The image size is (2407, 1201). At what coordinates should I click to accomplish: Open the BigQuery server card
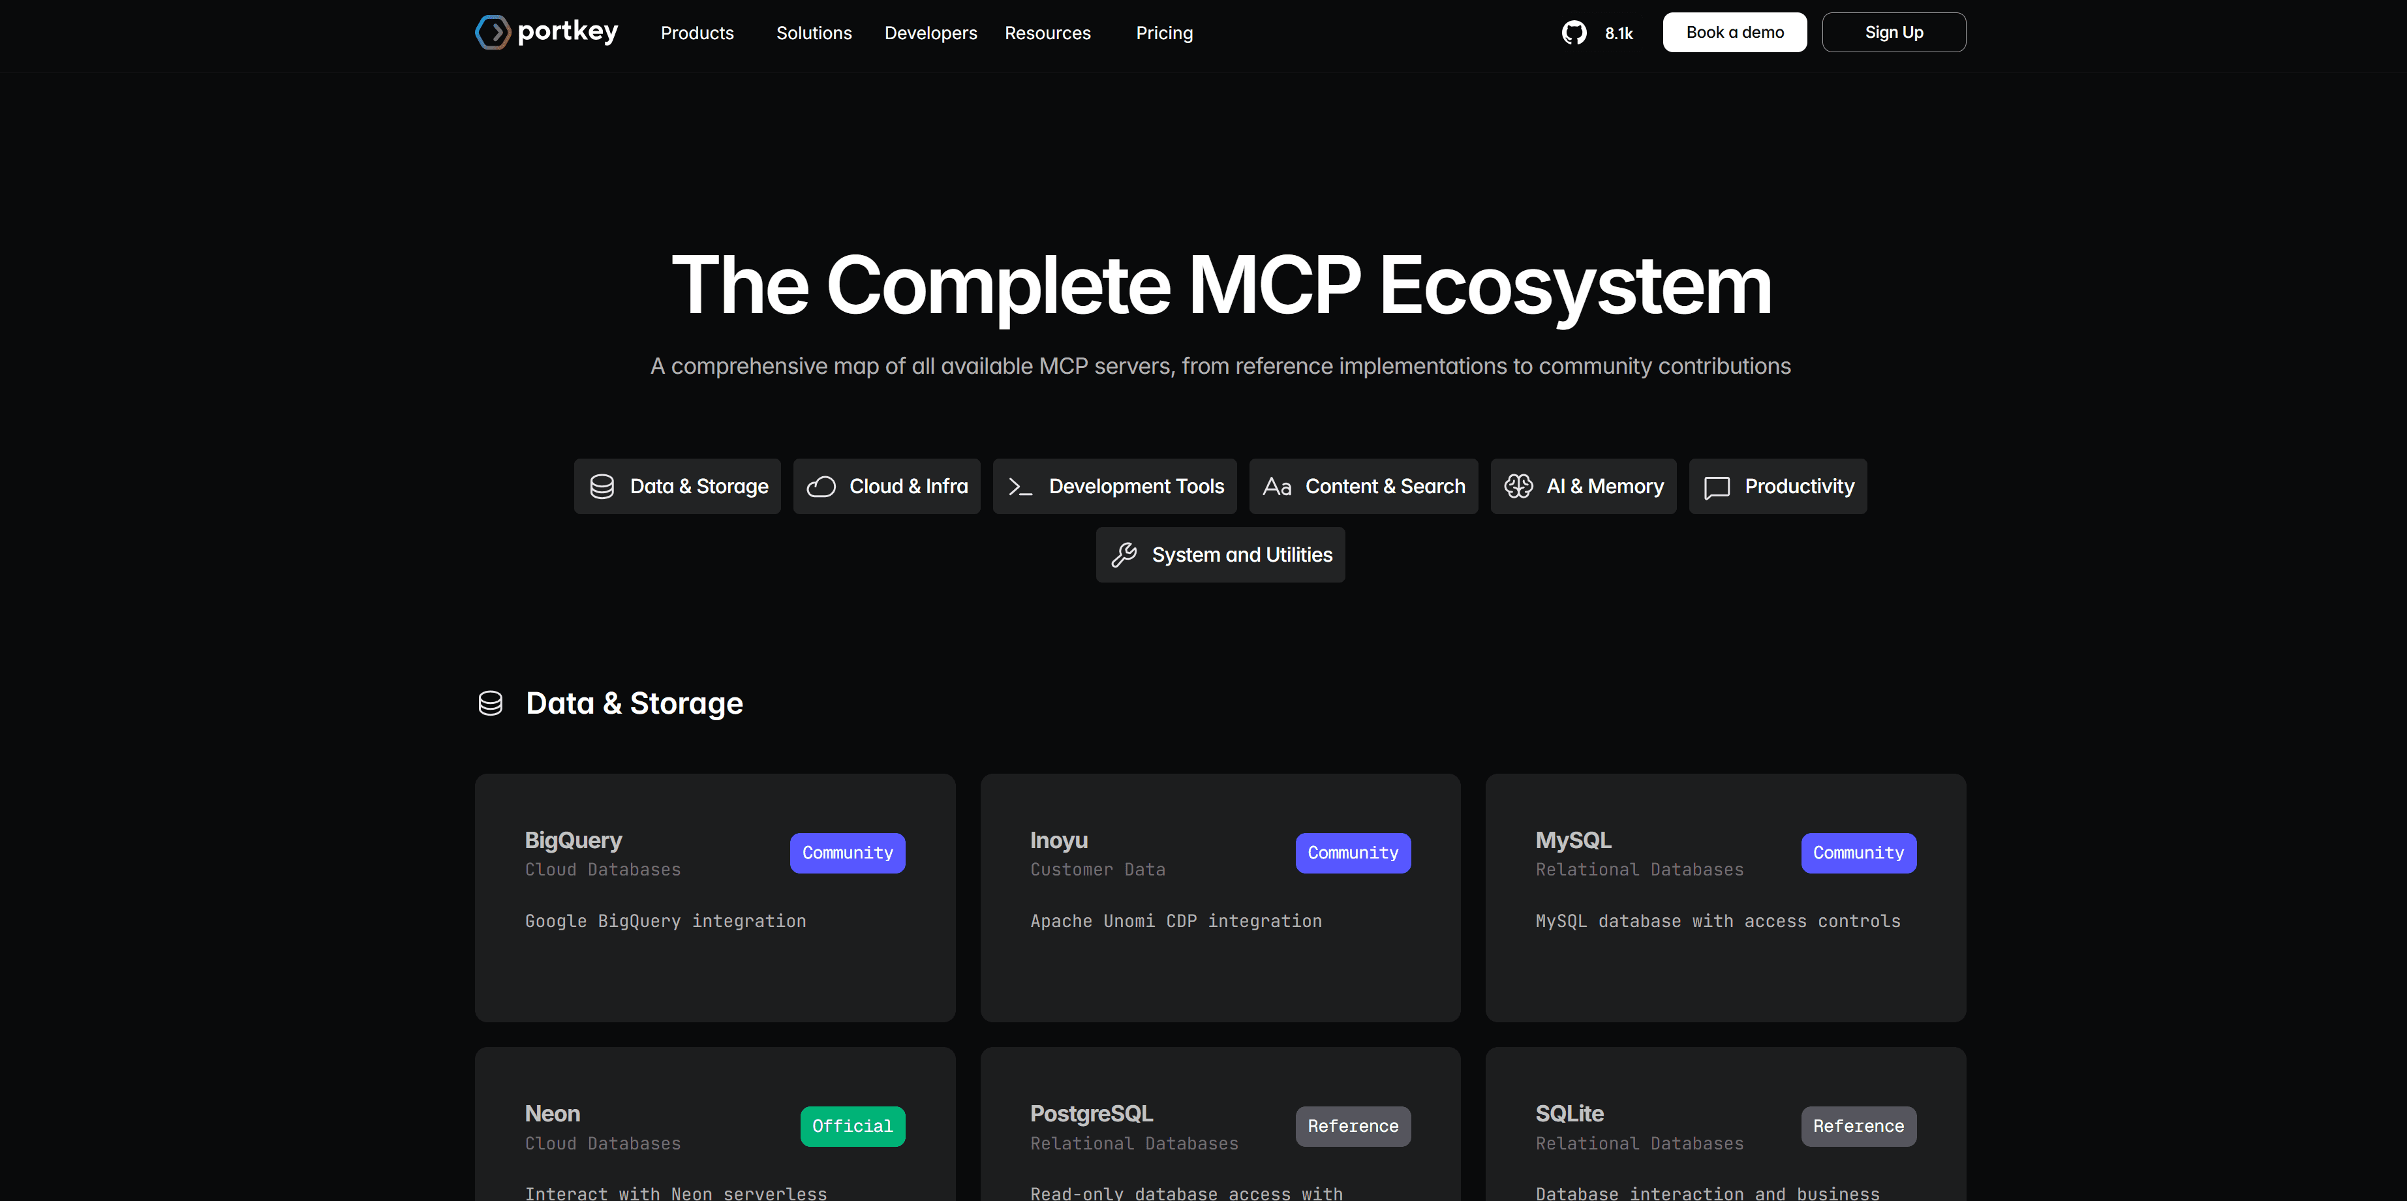pos(715,896)
